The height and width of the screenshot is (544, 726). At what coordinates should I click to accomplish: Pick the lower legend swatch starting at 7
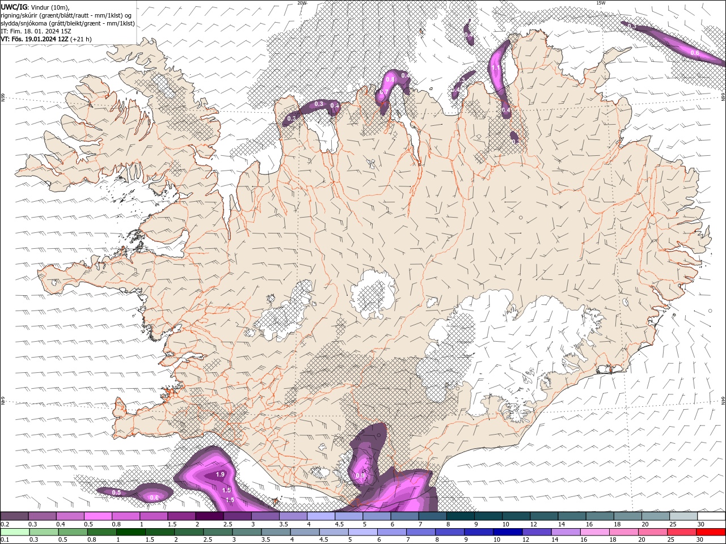(421, 532)
